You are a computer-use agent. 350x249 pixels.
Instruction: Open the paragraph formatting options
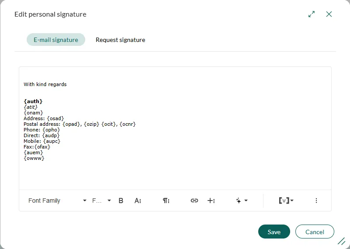coord(166,201)
